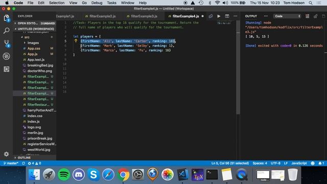
Task: Open merlin.jpg in the explorer
Action: [35, 133]
